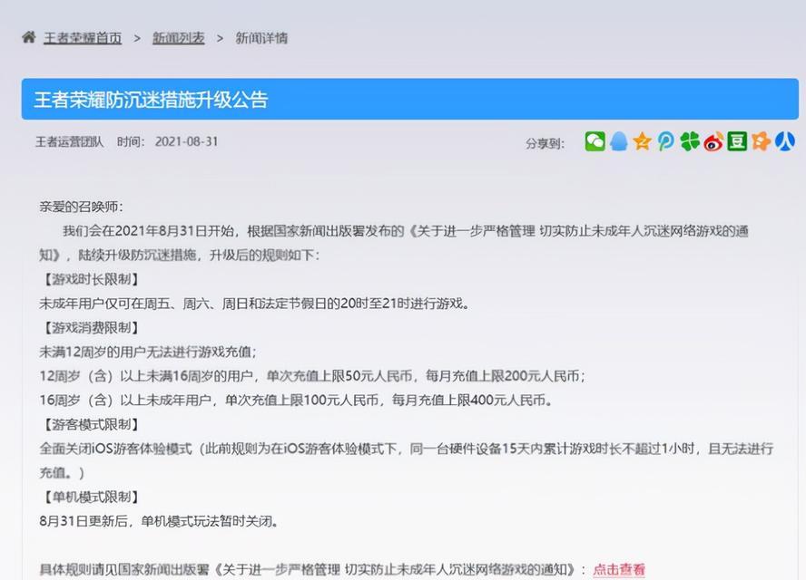Share the article to Sina Weibo
Image resolution: width=806 pixels, height=580 pixels.
click(x=713, y=141)
